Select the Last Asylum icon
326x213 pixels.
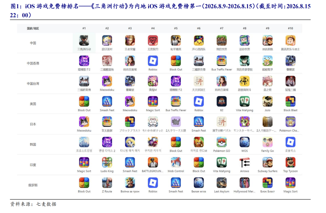[222, 182]
